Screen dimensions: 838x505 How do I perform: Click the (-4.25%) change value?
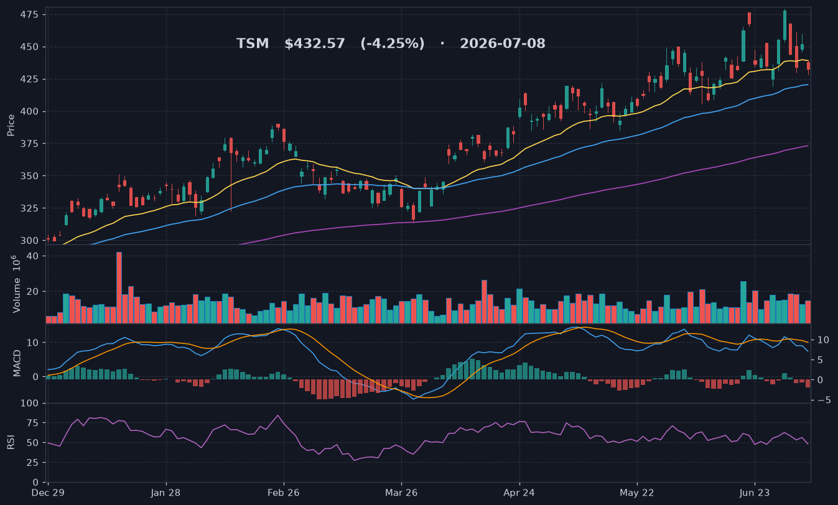tap(393, 44)
